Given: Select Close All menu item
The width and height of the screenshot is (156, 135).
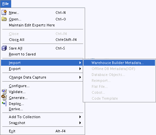Looking at the screenshot, I should 16,40.
